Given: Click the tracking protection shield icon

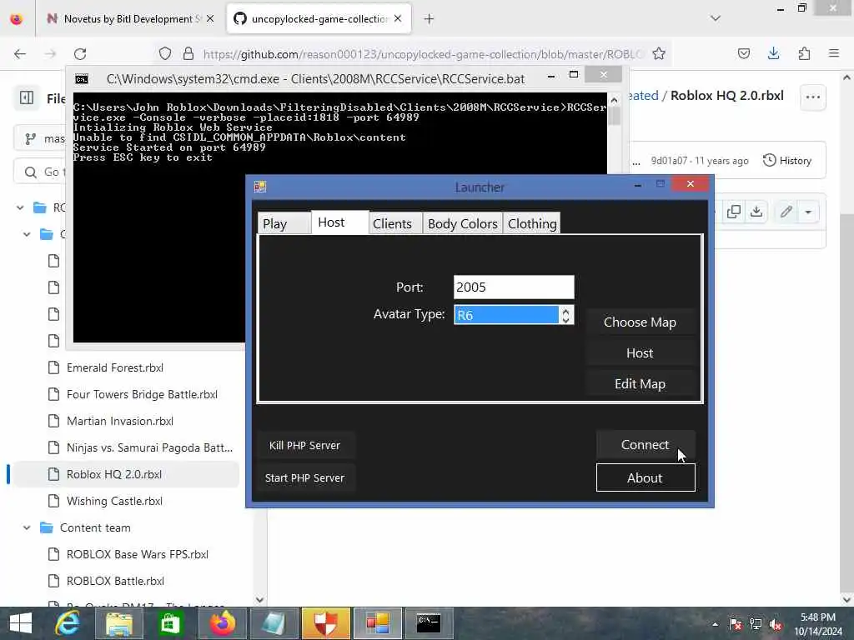Looking at the screenshot, I should pos(165,53).
